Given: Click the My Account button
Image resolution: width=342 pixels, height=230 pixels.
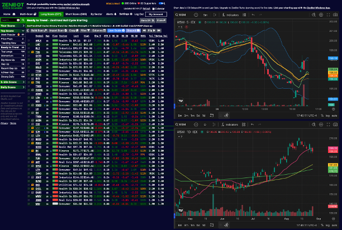Looking at the screenshot, I should point(156,14).
